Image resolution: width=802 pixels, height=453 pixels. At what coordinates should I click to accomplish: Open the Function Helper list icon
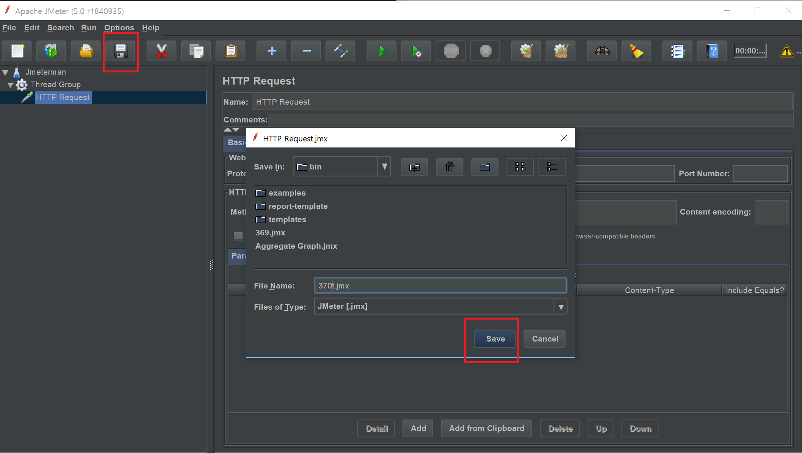tap(678, 51)
